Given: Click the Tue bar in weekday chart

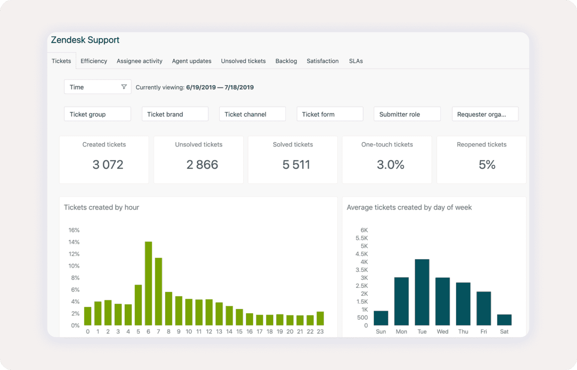Looking at the screenshot, I should [422, 292].
